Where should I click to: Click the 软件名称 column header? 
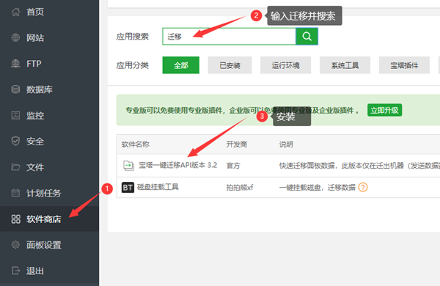tap(135, 144)
